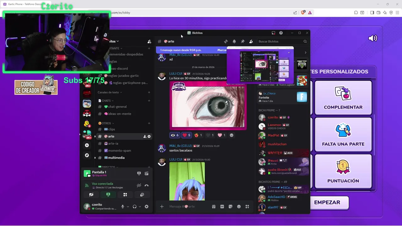Screen dimensions: 402x226
Task: Open user settings gear icon
Action: [x=147, y=207]
